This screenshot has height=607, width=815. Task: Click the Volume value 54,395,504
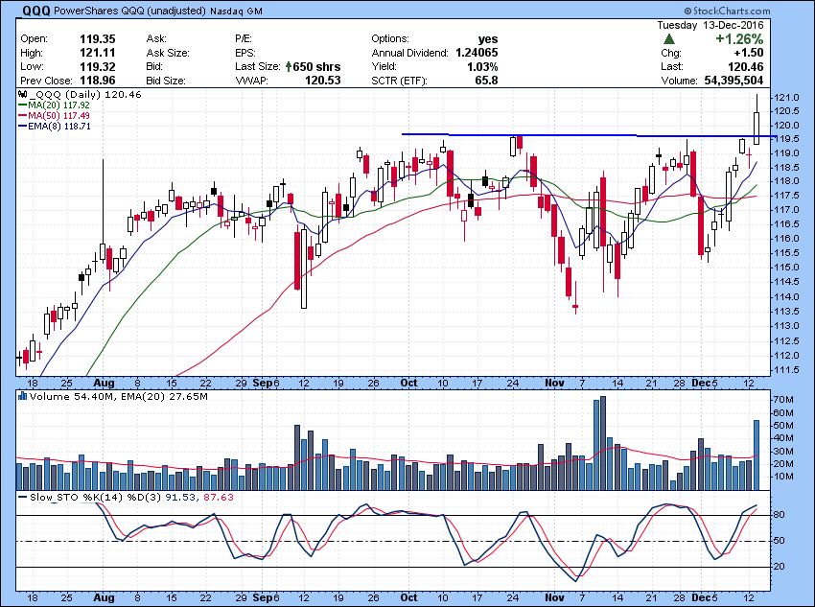pyautogui.click(x=733, y=81)
